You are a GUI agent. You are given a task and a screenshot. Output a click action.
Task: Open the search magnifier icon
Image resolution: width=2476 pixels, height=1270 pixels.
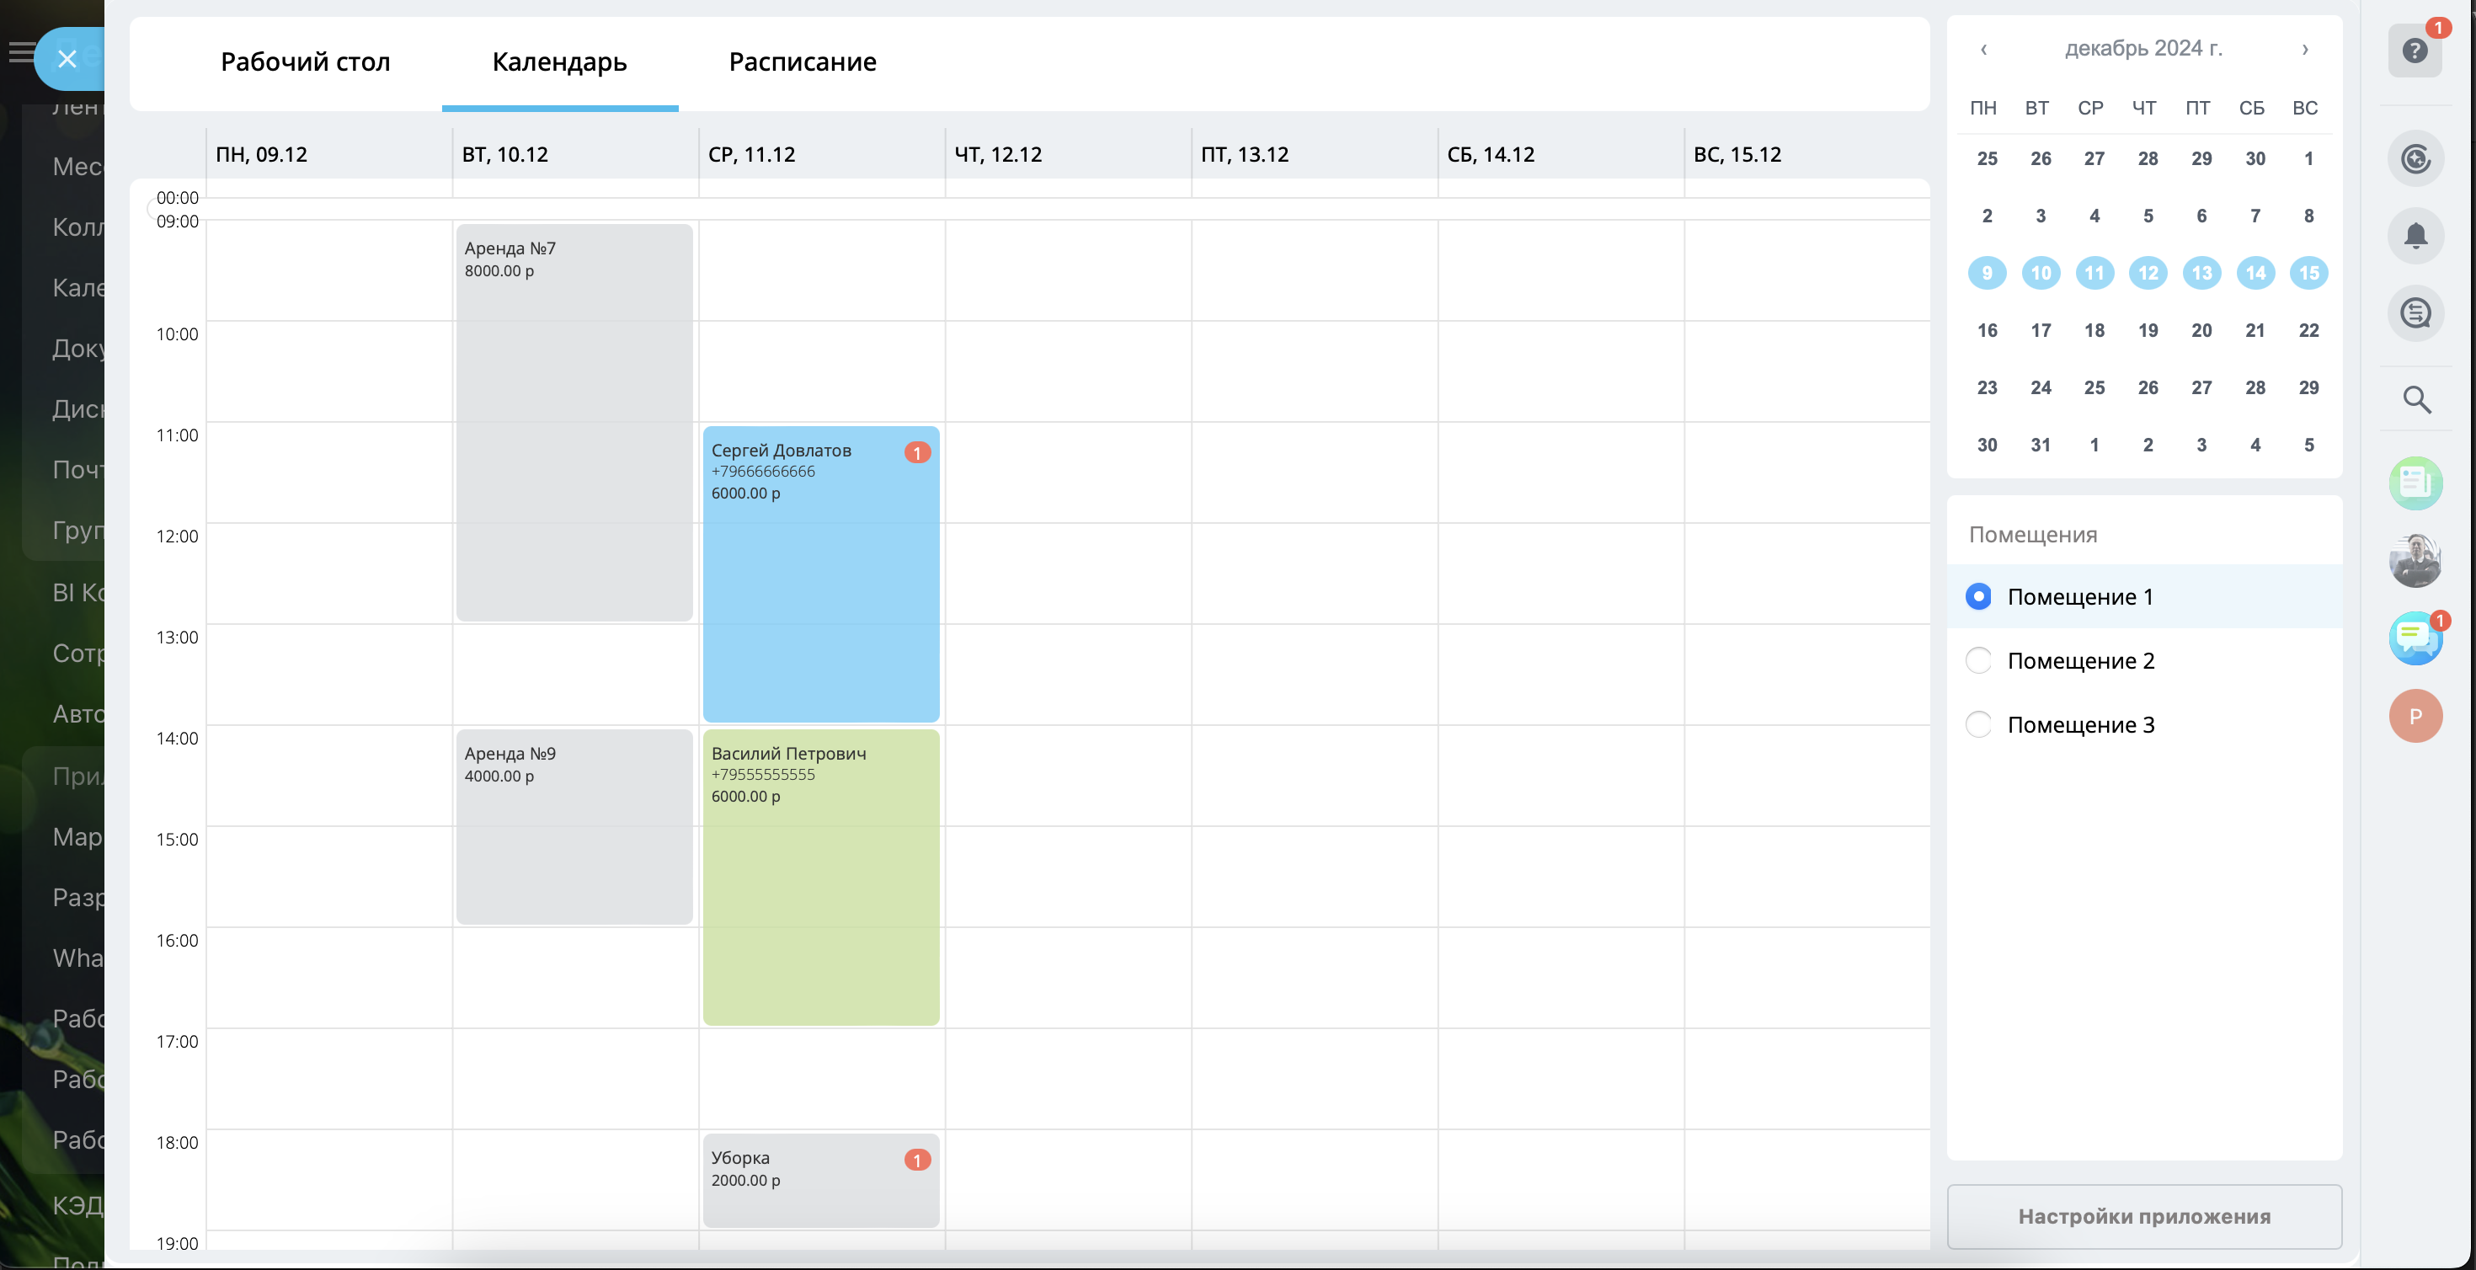pyautogui.click(x=2415, y=399)
